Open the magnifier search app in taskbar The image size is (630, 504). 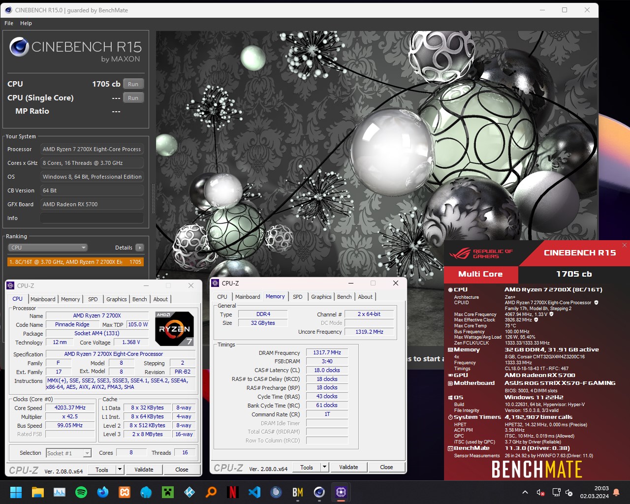tap(211, 492)
